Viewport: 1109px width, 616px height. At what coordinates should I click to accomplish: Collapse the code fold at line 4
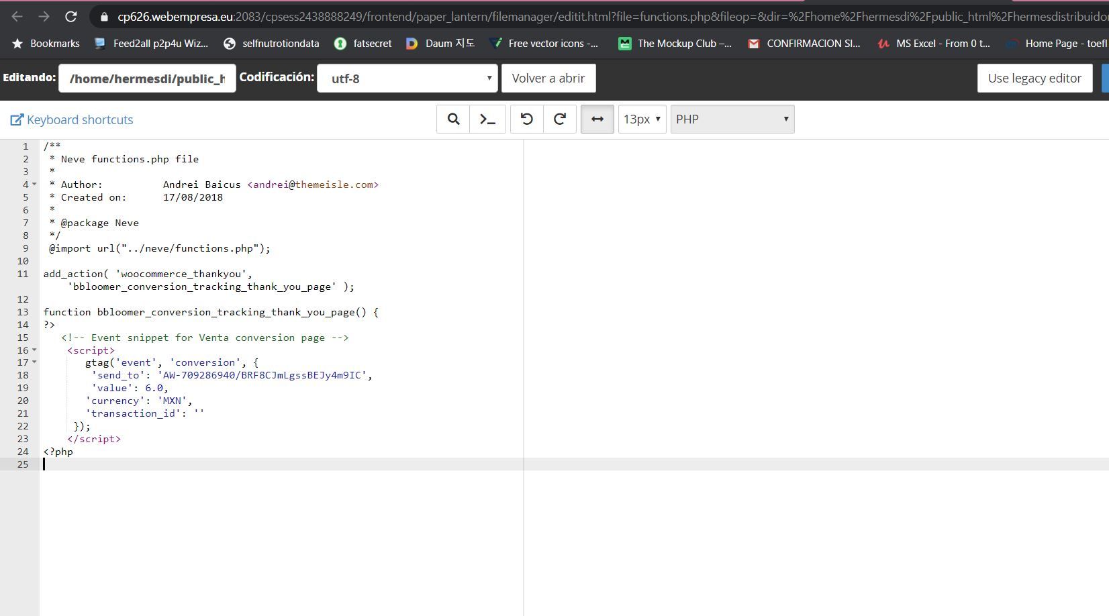pos(34,185)
